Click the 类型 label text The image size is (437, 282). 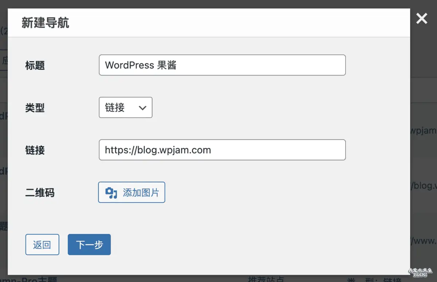[x=35, y=107]
